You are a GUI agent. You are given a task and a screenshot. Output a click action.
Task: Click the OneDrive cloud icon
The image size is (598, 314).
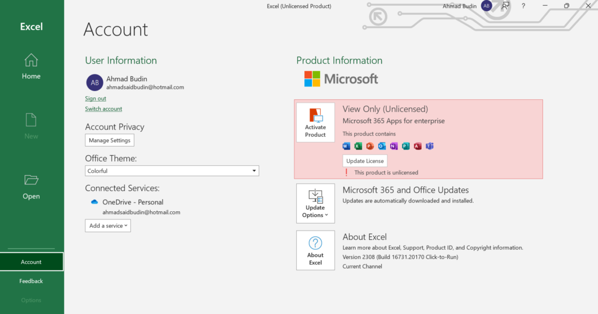tap(94, 202)
